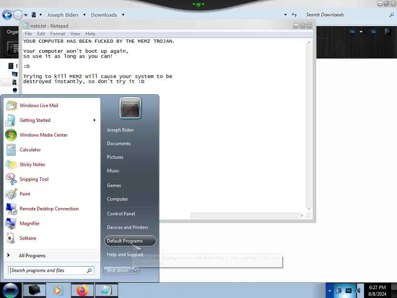Open Sticky Notes icon
The width and height of the screenshot is (397, 298).
click(11, 164)
